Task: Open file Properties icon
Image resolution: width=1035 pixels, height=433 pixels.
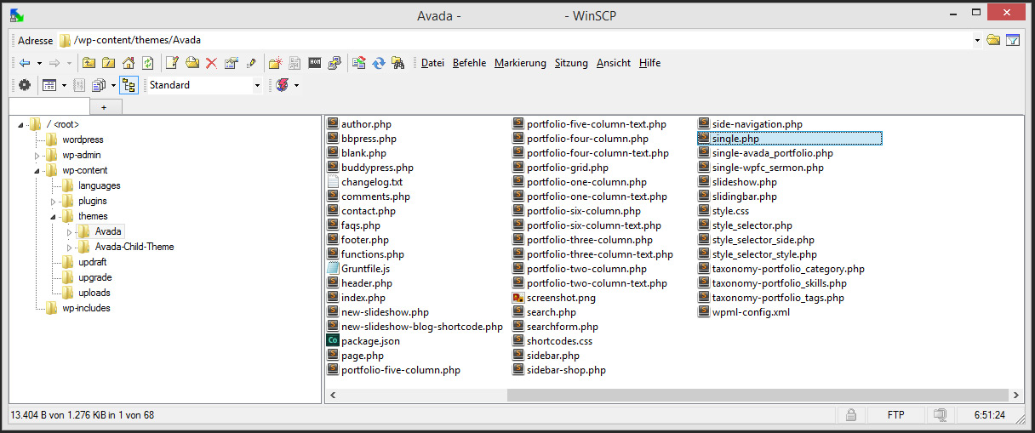Action: pyautogui.click(x=231, y=63)
